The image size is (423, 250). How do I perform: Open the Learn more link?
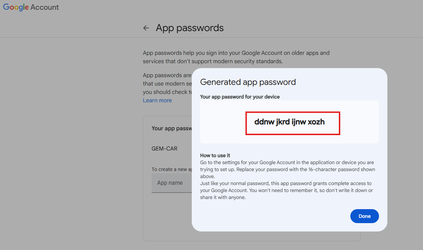(157, 101)
